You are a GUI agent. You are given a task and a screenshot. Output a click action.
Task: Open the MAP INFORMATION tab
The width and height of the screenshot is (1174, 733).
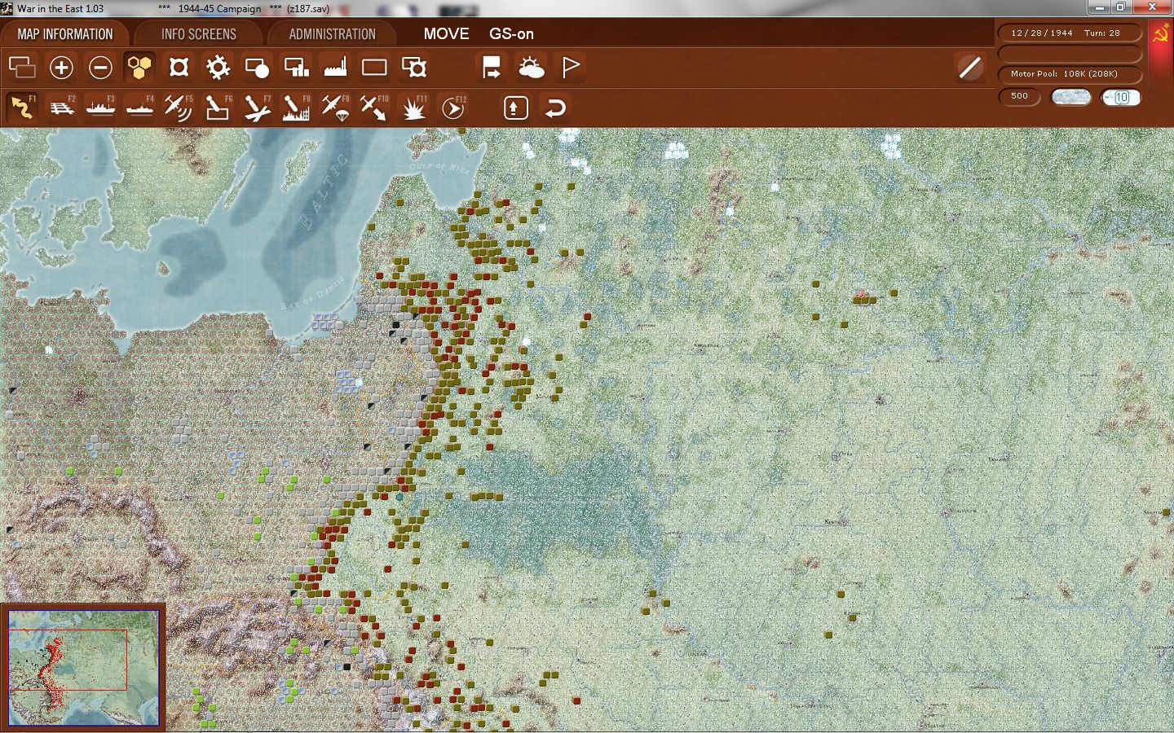(65, 34)
